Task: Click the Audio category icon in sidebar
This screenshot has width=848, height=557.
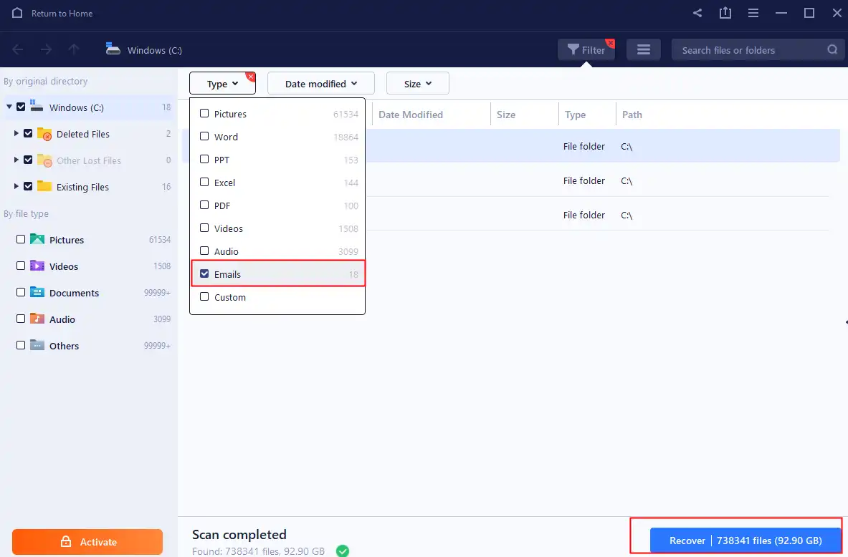Action: 37,319
